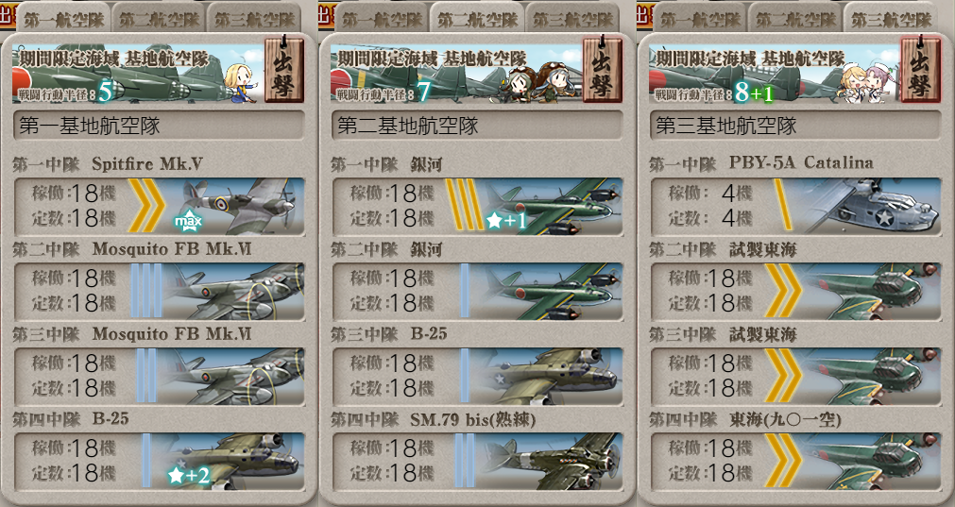The height and width of the screenshot is (507, 955).
Task: Click the SM.79 bis(熟練) aircraft slot
Action: (477, 461)
